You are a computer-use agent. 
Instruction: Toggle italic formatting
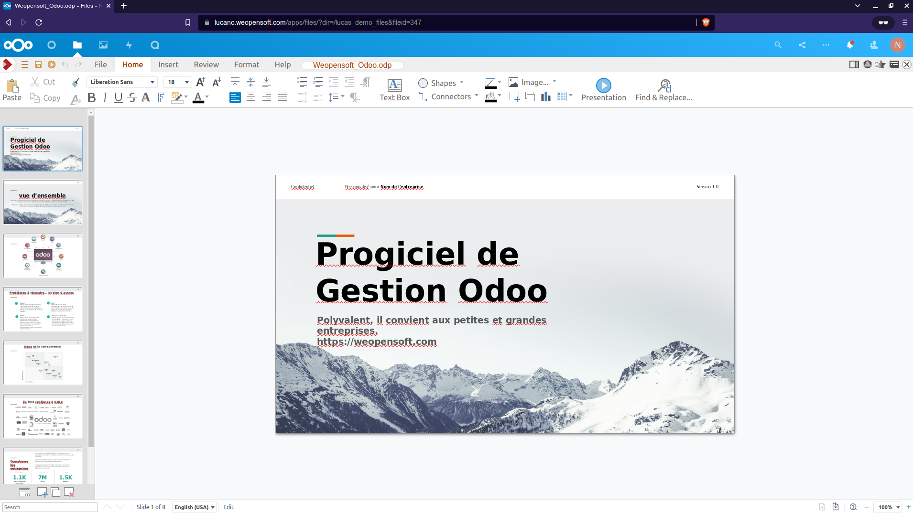coord(105,98)
